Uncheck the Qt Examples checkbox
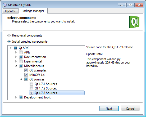The image size is (146, 117). pos(26,70)
